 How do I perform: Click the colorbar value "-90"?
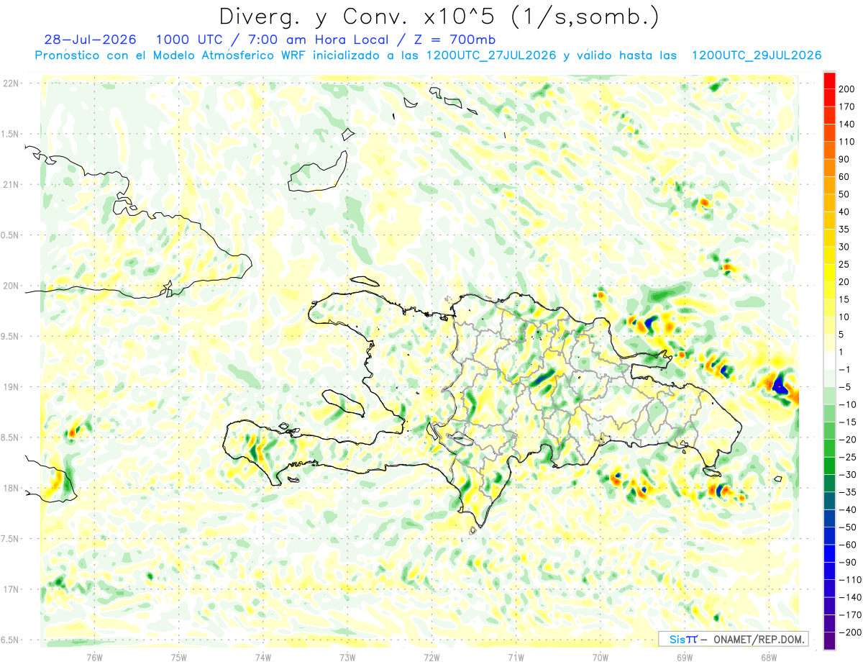coord(847,562)
